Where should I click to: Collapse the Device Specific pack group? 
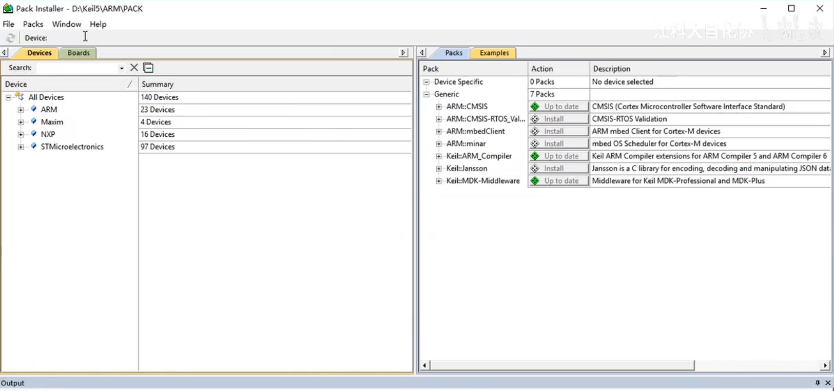pyautogui.click(x=426, y=82)
